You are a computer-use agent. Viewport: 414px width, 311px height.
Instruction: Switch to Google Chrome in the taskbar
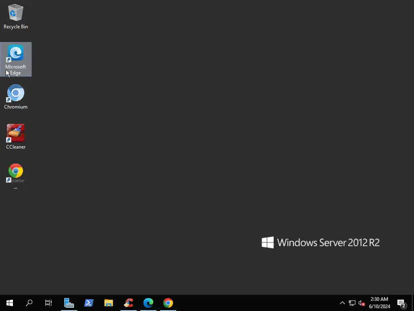click(x=168, y=303)
